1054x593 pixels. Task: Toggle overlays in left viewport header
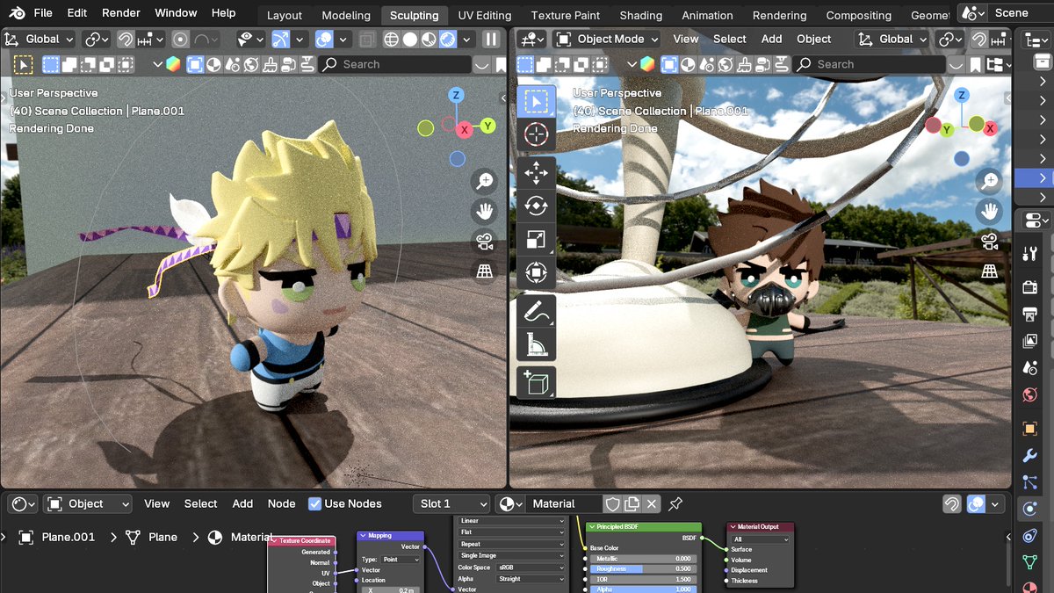324,39
